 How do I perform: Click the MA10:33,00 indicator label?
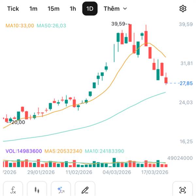[x=20, y=25]
